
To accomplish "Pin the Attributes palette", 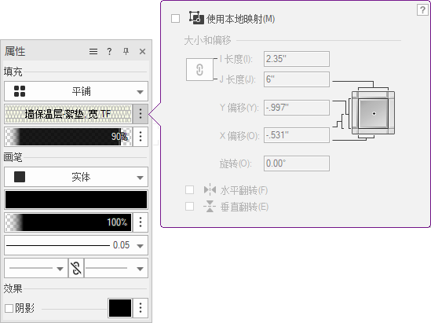I will 126,51.
